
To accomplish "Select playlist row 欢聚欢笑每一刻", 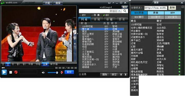I will click(x=103, y=59).
